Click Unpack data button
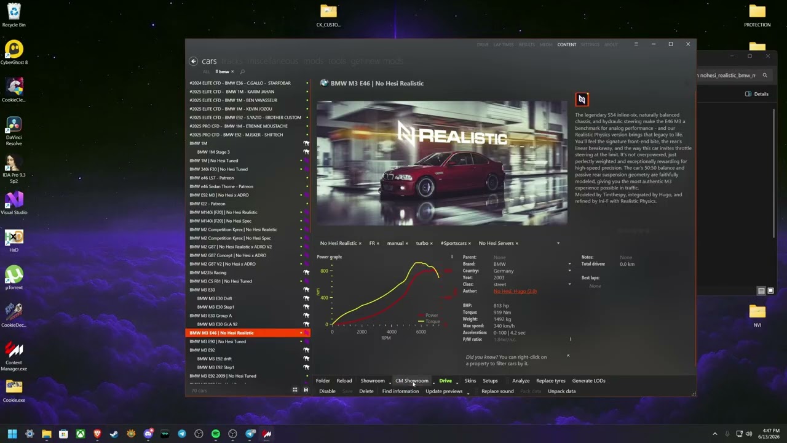The height and width of the screenshot is (443, 787). (562, 391)
